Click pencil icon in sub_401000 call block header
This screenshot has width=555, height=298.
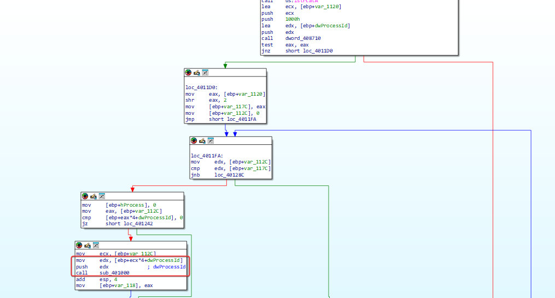(x=87, y=246)
